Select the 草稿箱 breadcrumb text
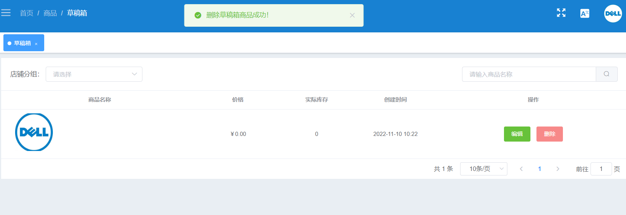 click(x=77, y=13)
